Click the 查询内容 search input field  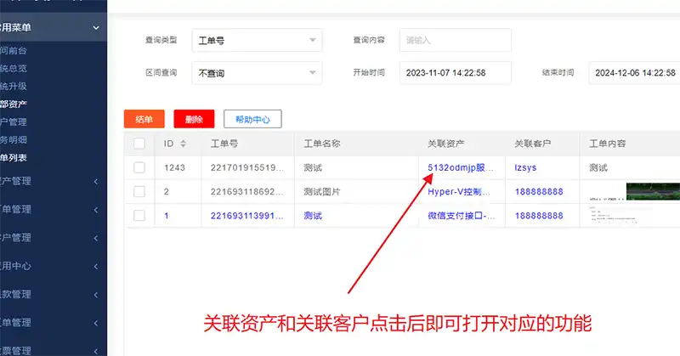pyautogui.click(x=455, y=40)
